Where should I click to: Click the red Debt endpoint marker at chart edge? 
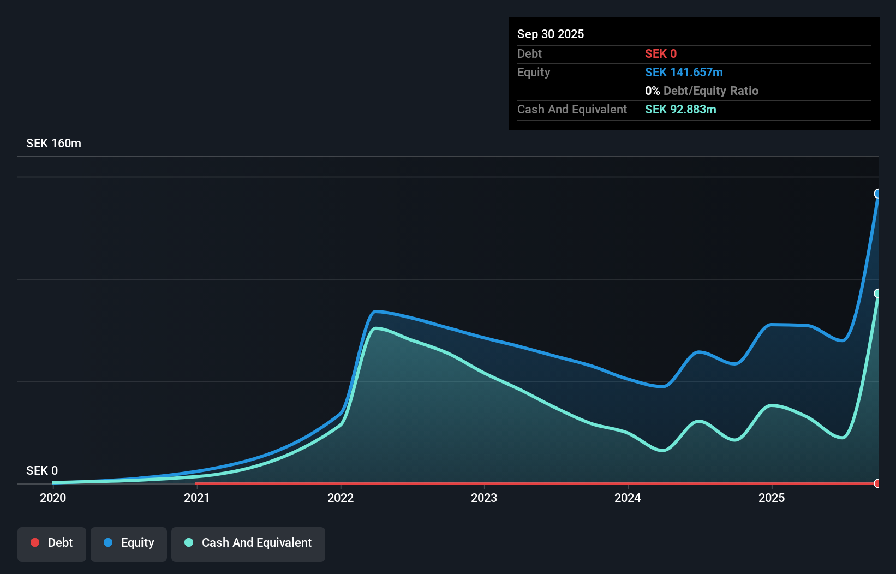click(x=876, y=483)
